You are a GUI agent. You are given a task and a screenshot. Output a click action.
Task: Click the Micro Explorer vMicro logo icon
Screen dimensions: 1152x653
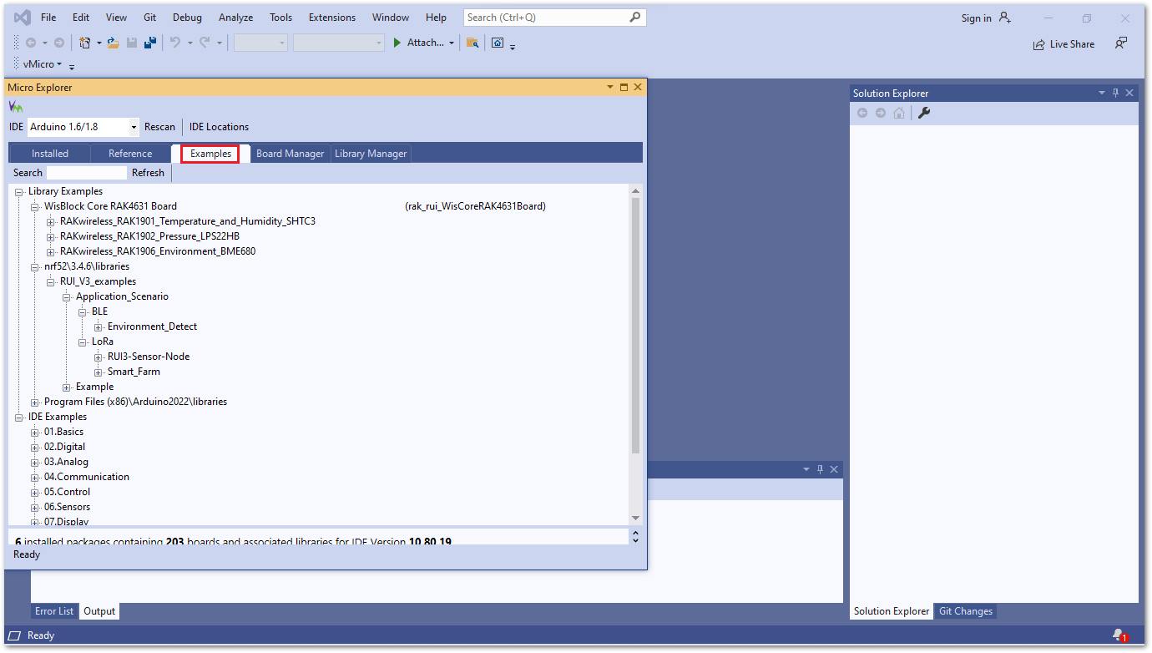pyautogui.click(x=16, y=107)
